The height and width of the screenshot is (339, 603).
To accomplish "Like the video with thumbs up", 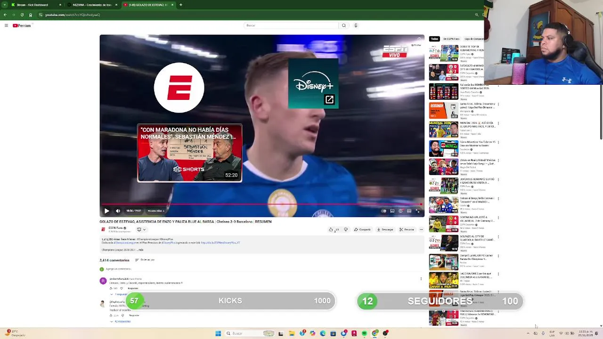I will [x=333, y=230].
